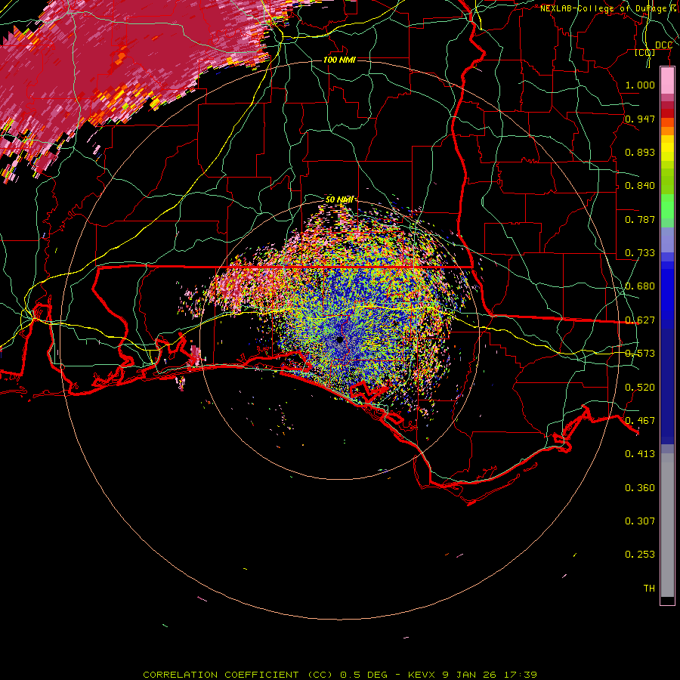This screenshot has height=680, width=680.
Task: Click the KEVX radar site center dot
Action: click(x=340, y=339)
